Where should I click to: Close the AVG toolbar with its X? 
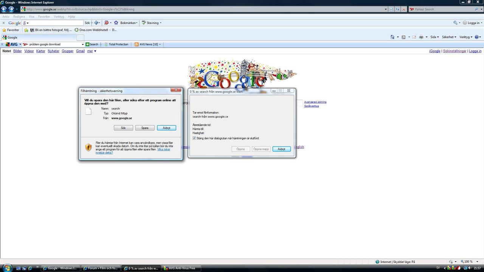pyautogui.click(x=2, y=44)
